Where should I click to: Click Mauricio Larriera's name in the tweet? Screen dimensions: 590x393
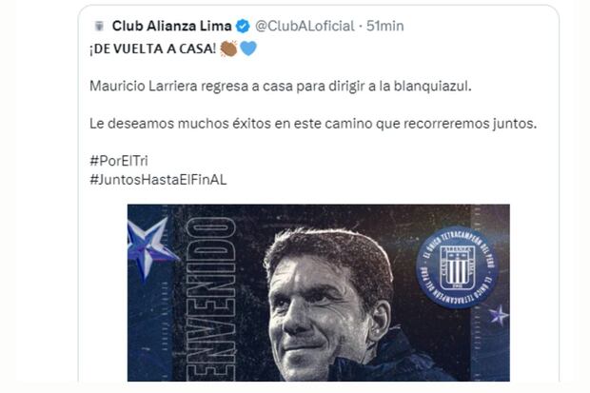144,87
